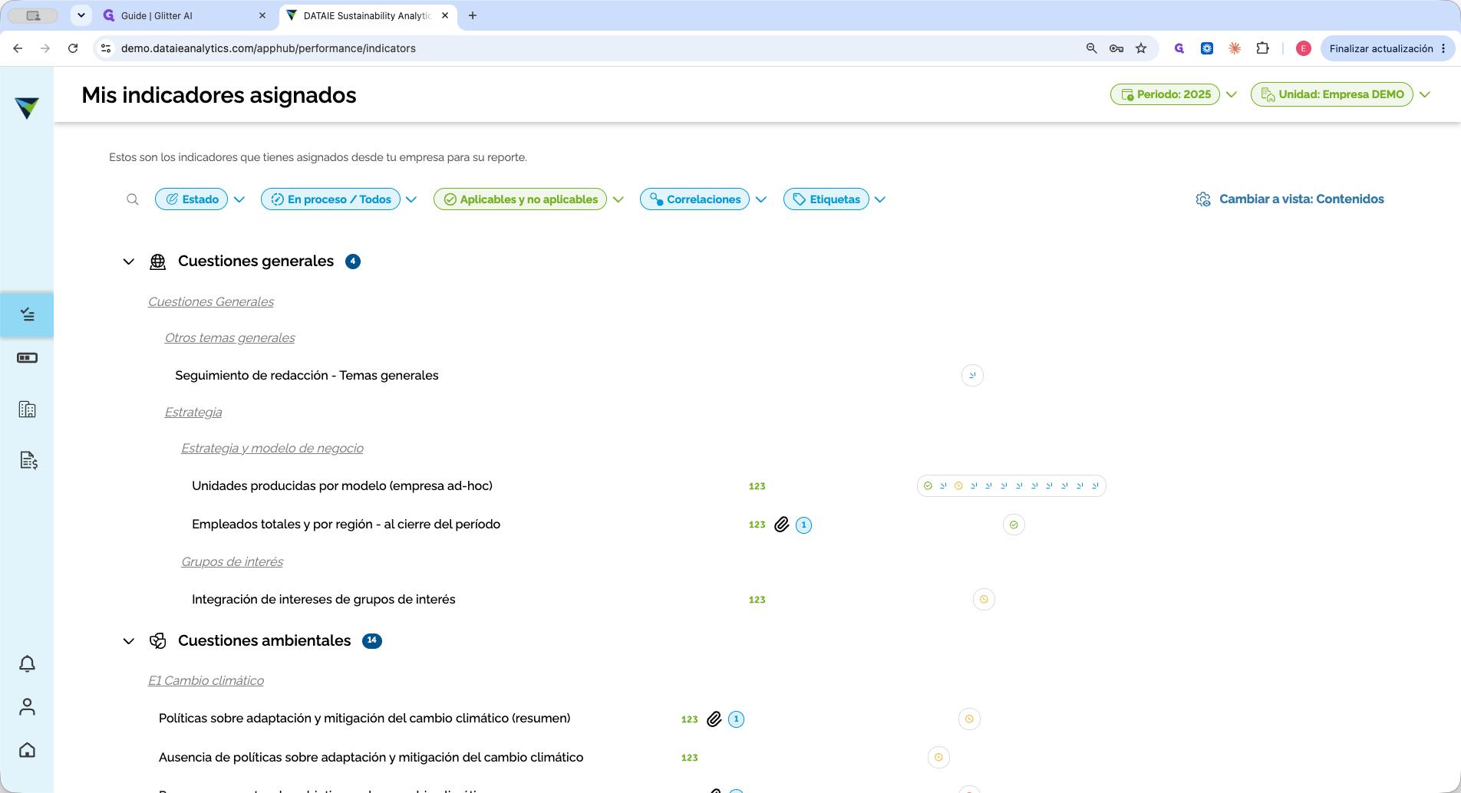Viewport: 1461px width, 793px height.
Task: Click the DATAIE logo in sidebar
Action: pos(27,107)
